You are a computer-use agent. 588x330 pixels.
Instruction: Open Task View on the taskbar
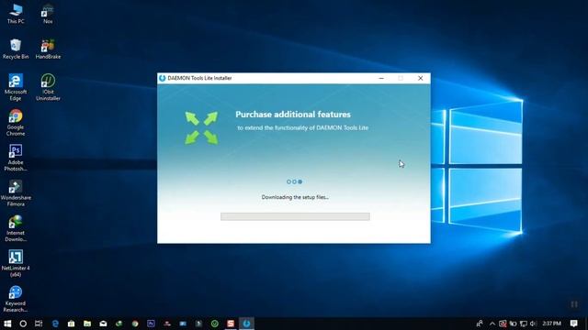39,324
